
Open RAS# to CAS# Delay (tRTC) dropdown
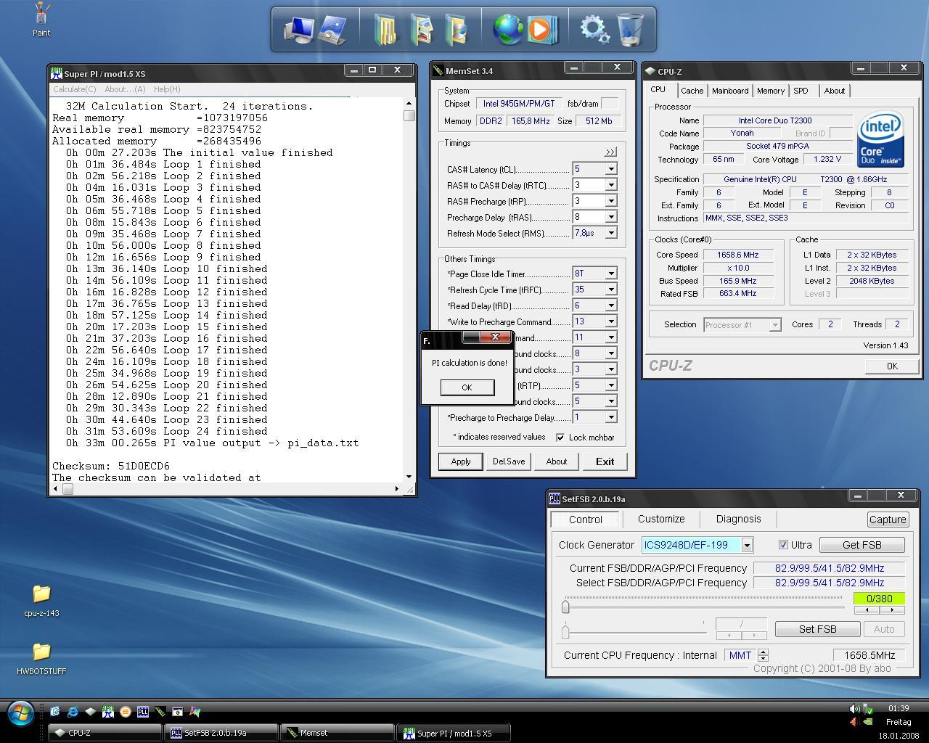click(x=611, y=185)
